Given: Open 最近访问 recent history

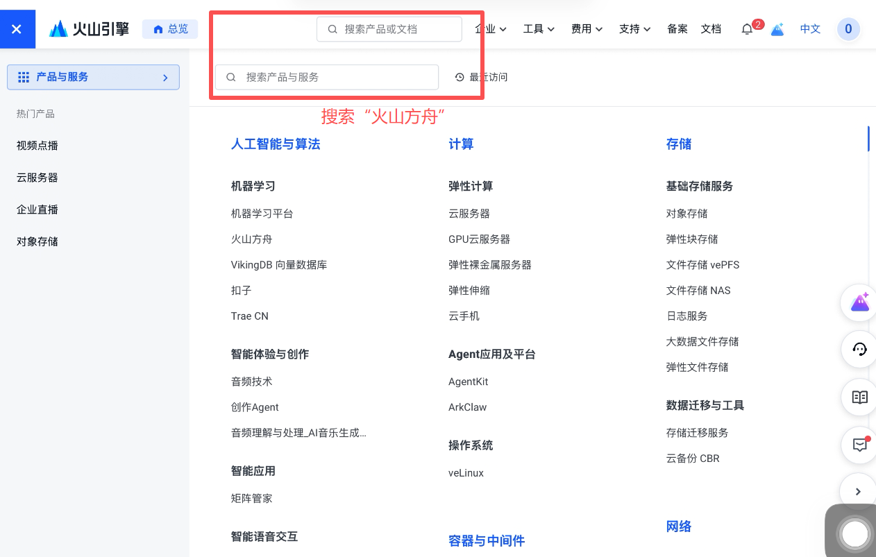Looking at the screenshot, I should 481,77.
